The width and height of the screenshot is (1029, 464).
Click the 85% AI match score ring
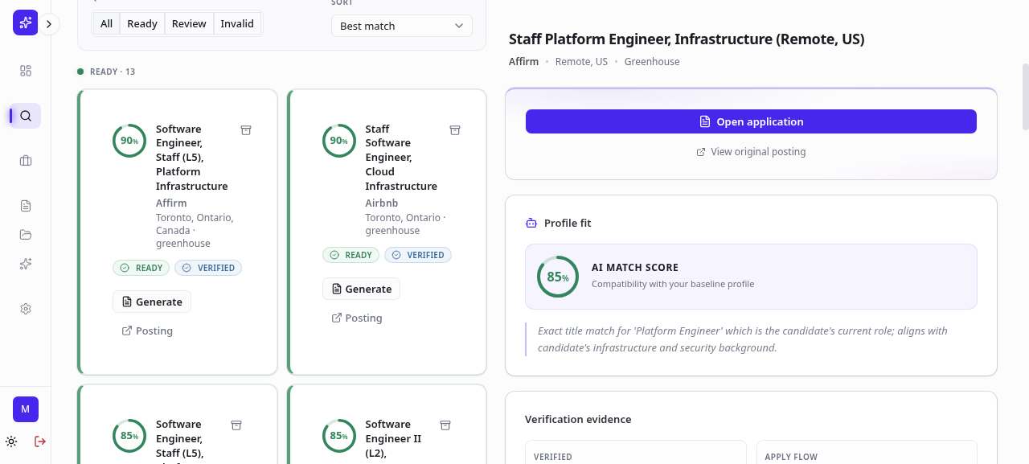coord(558,277)
